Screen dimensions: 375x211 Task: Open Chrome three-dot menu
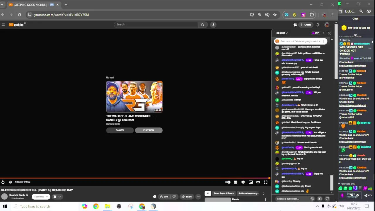coord(333,15)
